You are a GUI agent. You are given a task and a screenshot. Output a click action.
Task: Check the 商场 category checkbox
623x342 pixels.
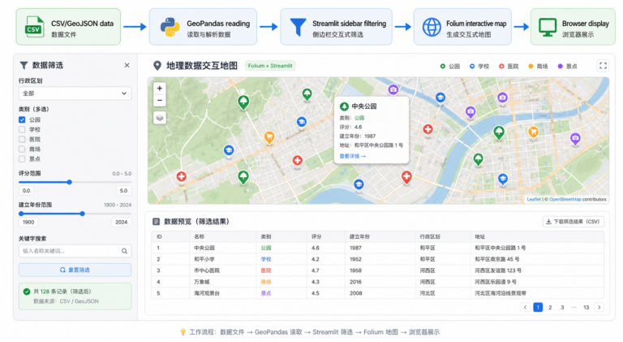coord(22,149)
